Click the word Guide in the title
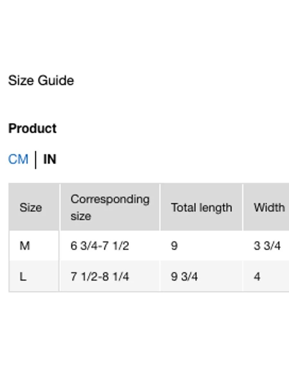 pyautogui.click(x=56, y=81)
